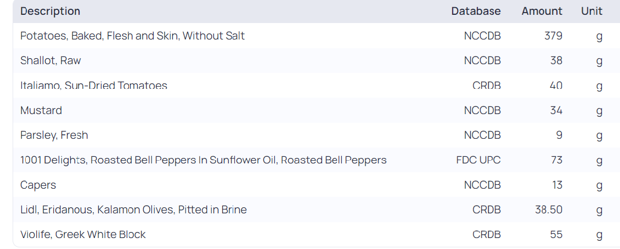Click the CRDB database for Sun-Dried Tomatoes
Screen dimensions: 620x249
487,86
